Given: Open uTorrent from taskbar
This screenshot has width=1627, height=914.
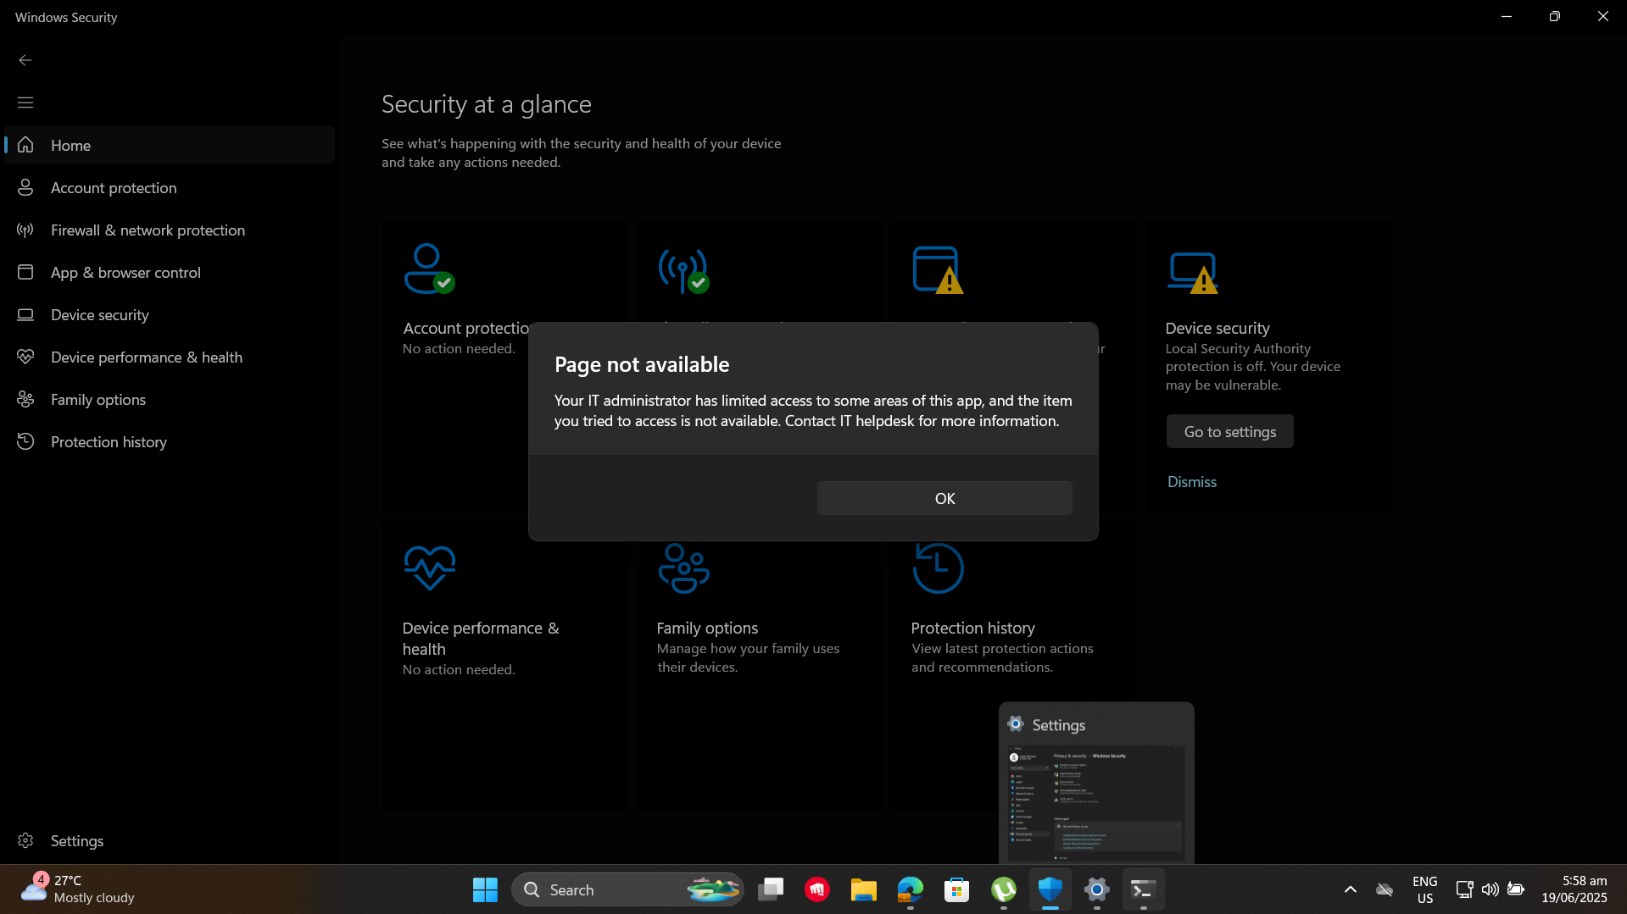Looking at the screenshot, I should coord(1004,889).
